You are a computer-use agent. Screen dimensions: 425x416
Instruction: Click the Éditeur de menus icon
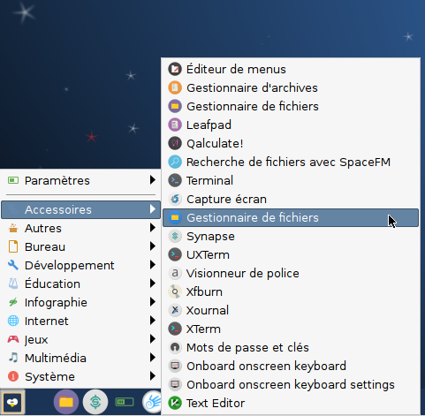click(175, 69)
